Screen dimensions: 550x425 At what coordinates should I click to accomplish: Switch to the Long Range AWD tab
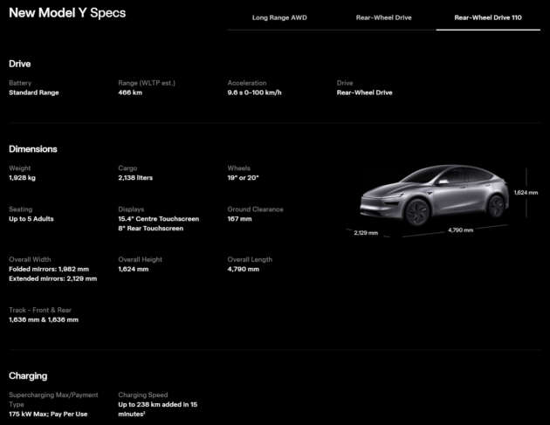279,17
